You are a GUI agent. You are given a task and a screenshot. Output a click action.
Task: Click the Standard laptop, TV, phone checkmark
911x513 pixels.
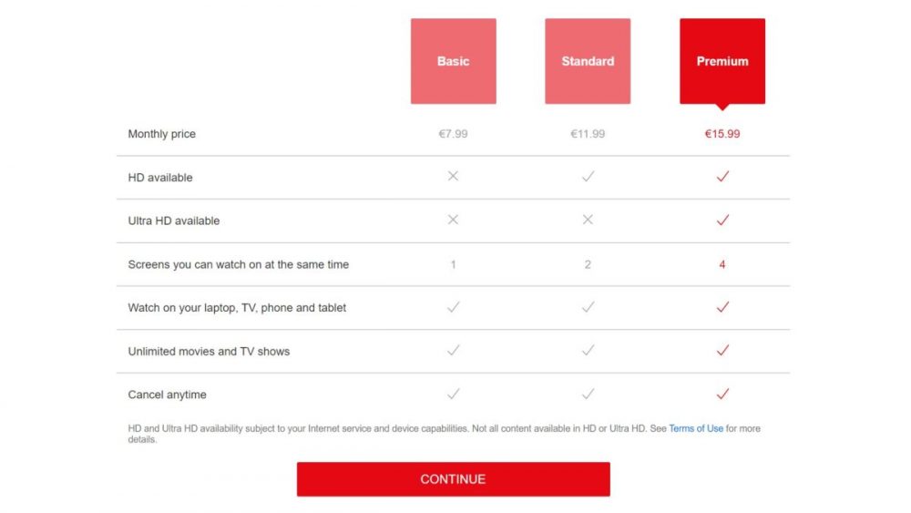[588, 307]
